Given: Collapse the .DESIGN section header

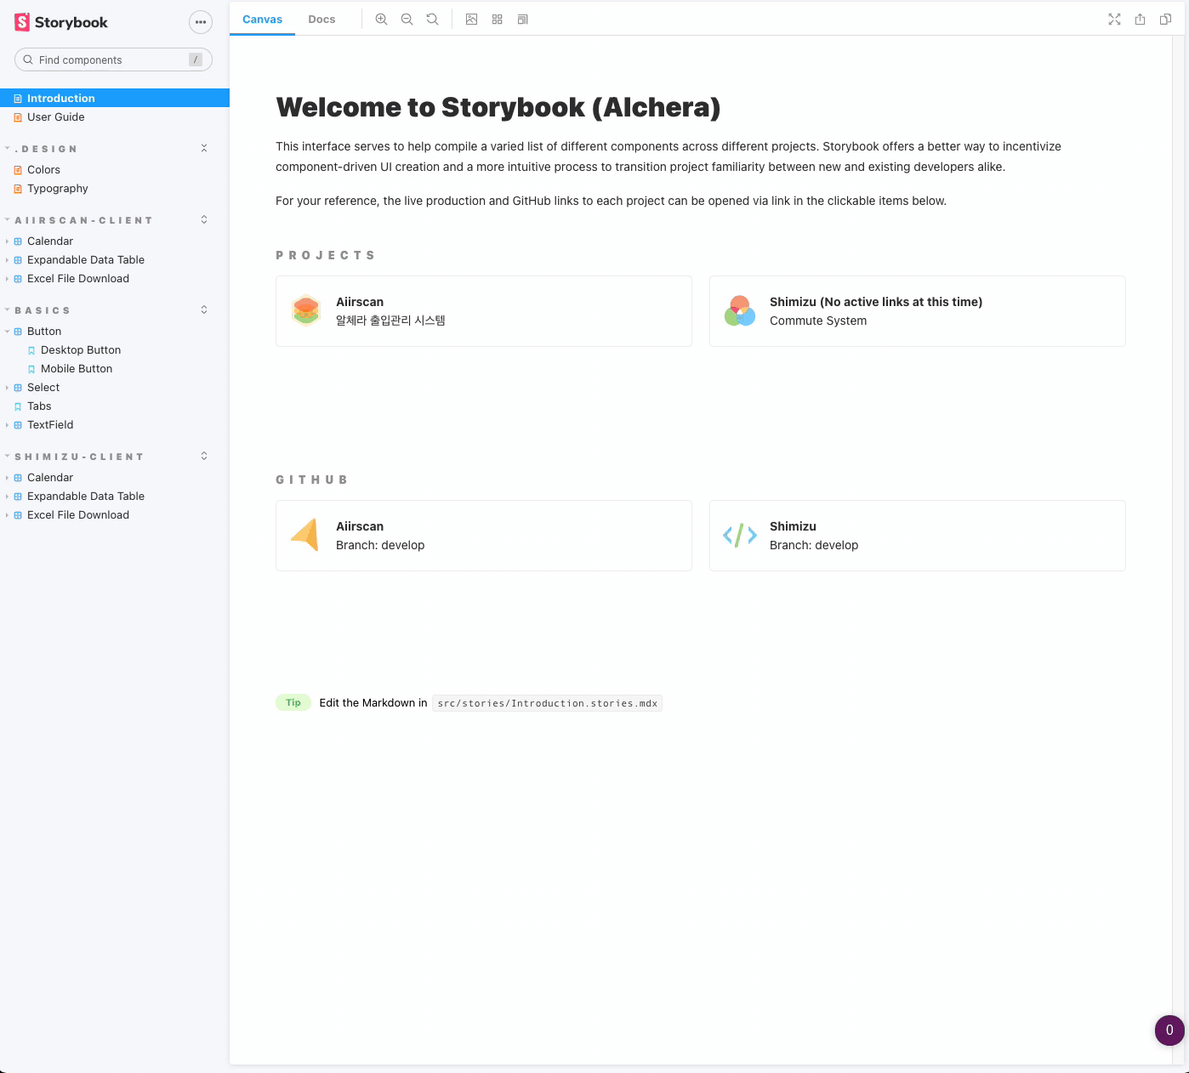Looking at the screenshot, I should (x=46, y=149).
